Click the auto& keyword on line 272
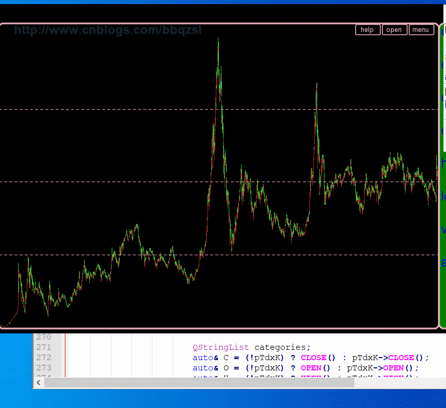The width and height of the screenshot is (446, 408). (x=205, y=358)
